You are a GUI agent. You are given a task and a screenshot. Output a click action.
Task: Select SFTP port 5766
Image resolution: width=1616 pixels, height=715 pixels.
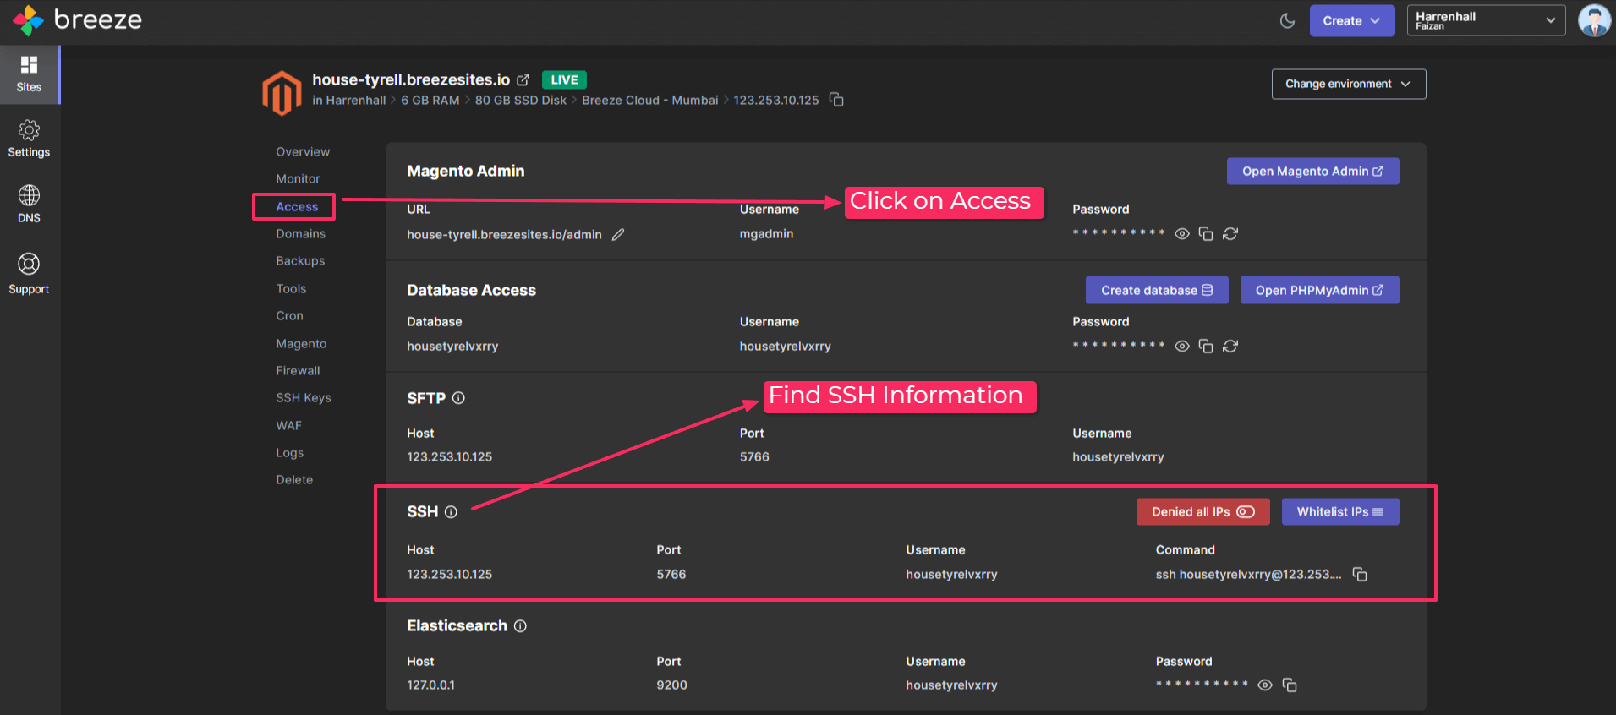coord(754,457)
